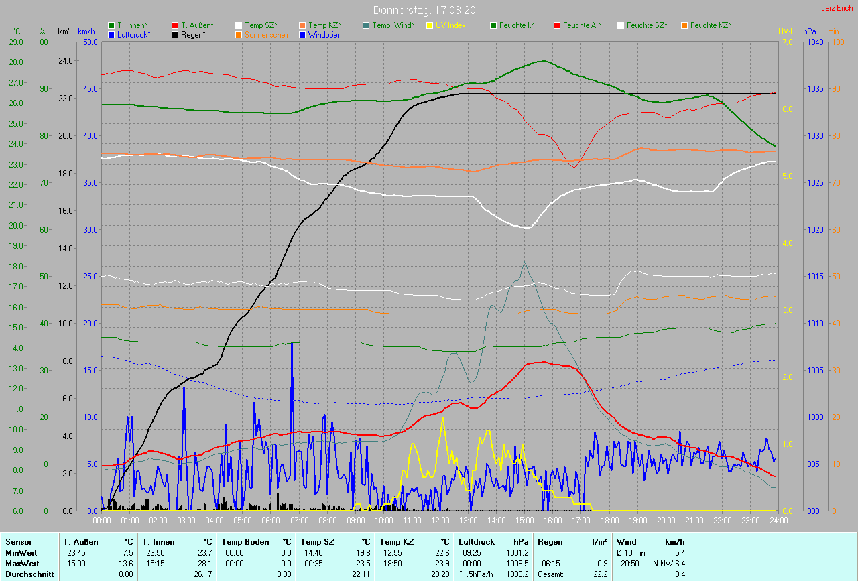
Task: Click Luftdruck minimum value 1001.2
Action: [x=519, y=553]
